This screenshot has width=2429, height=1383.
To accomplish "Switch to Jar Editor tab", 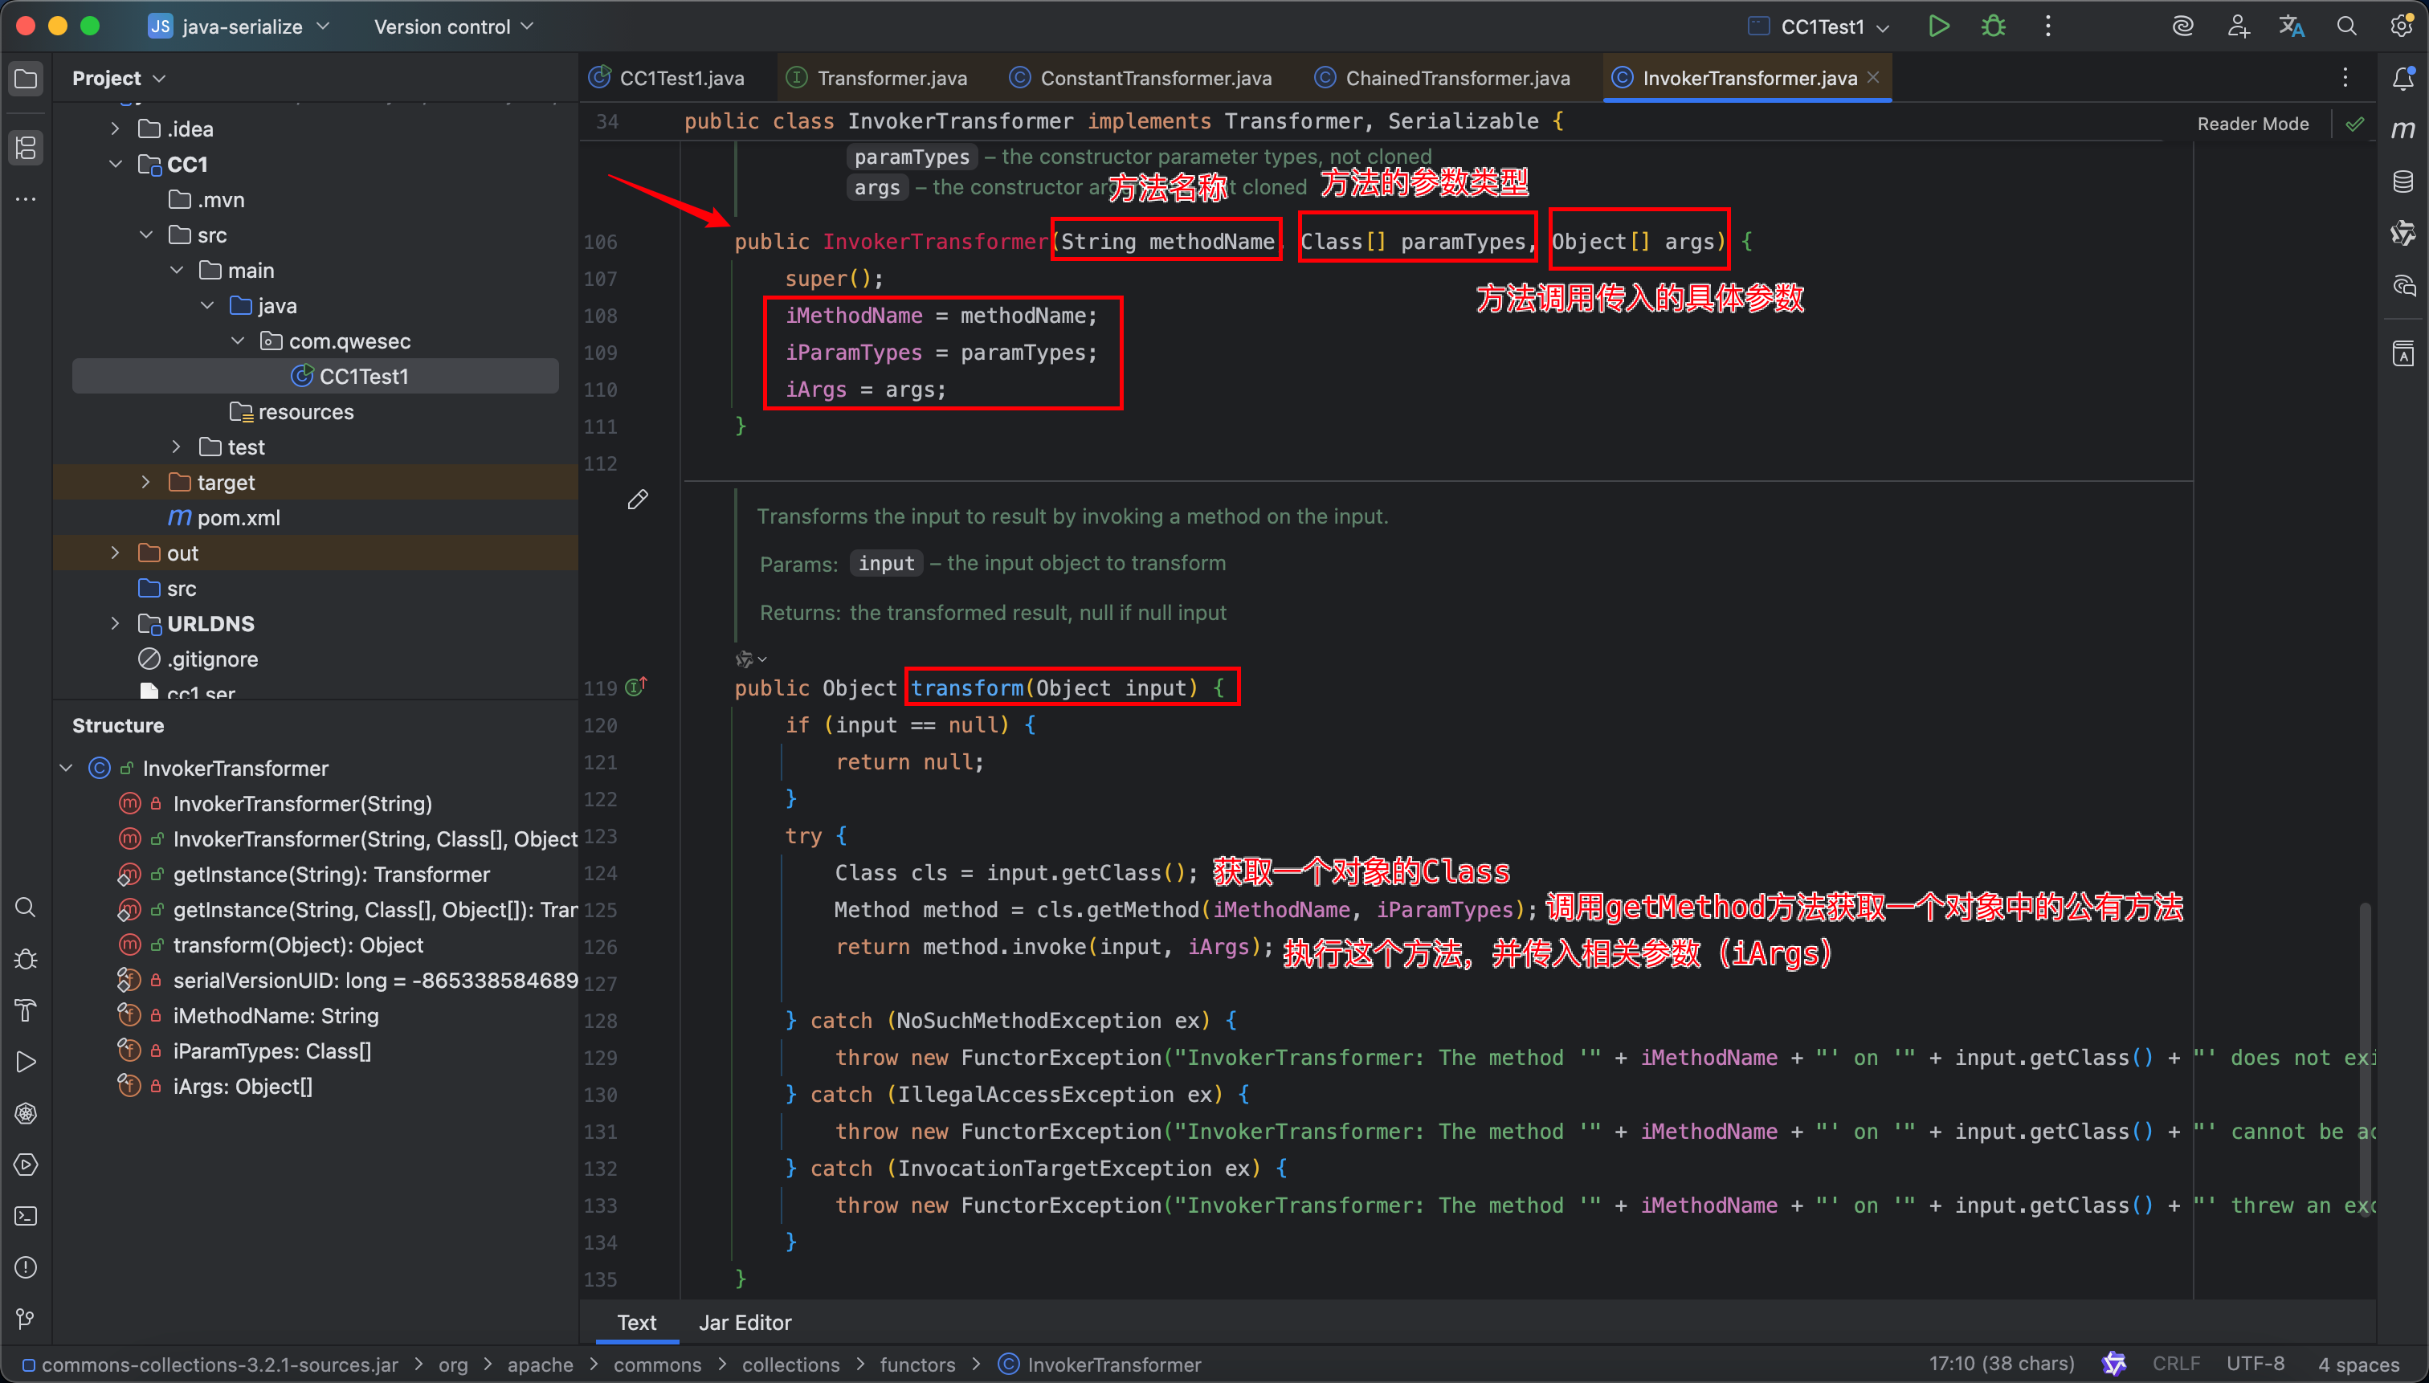I will [x=745, y=1322].
